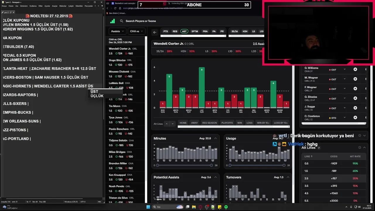Open the Assists stat dropdown
The height and width of the screenshot is (211, 375).
pos(117,31)
